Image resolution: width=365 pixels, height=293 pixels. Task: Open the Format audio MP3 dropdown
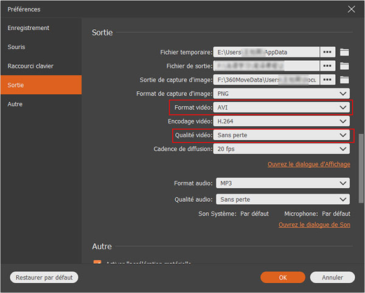(283, 183)
